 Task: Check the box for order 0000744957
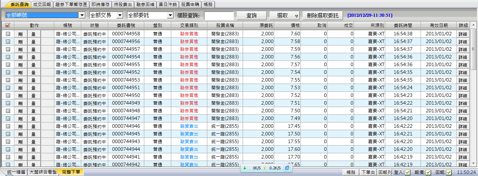pos(8,49)
